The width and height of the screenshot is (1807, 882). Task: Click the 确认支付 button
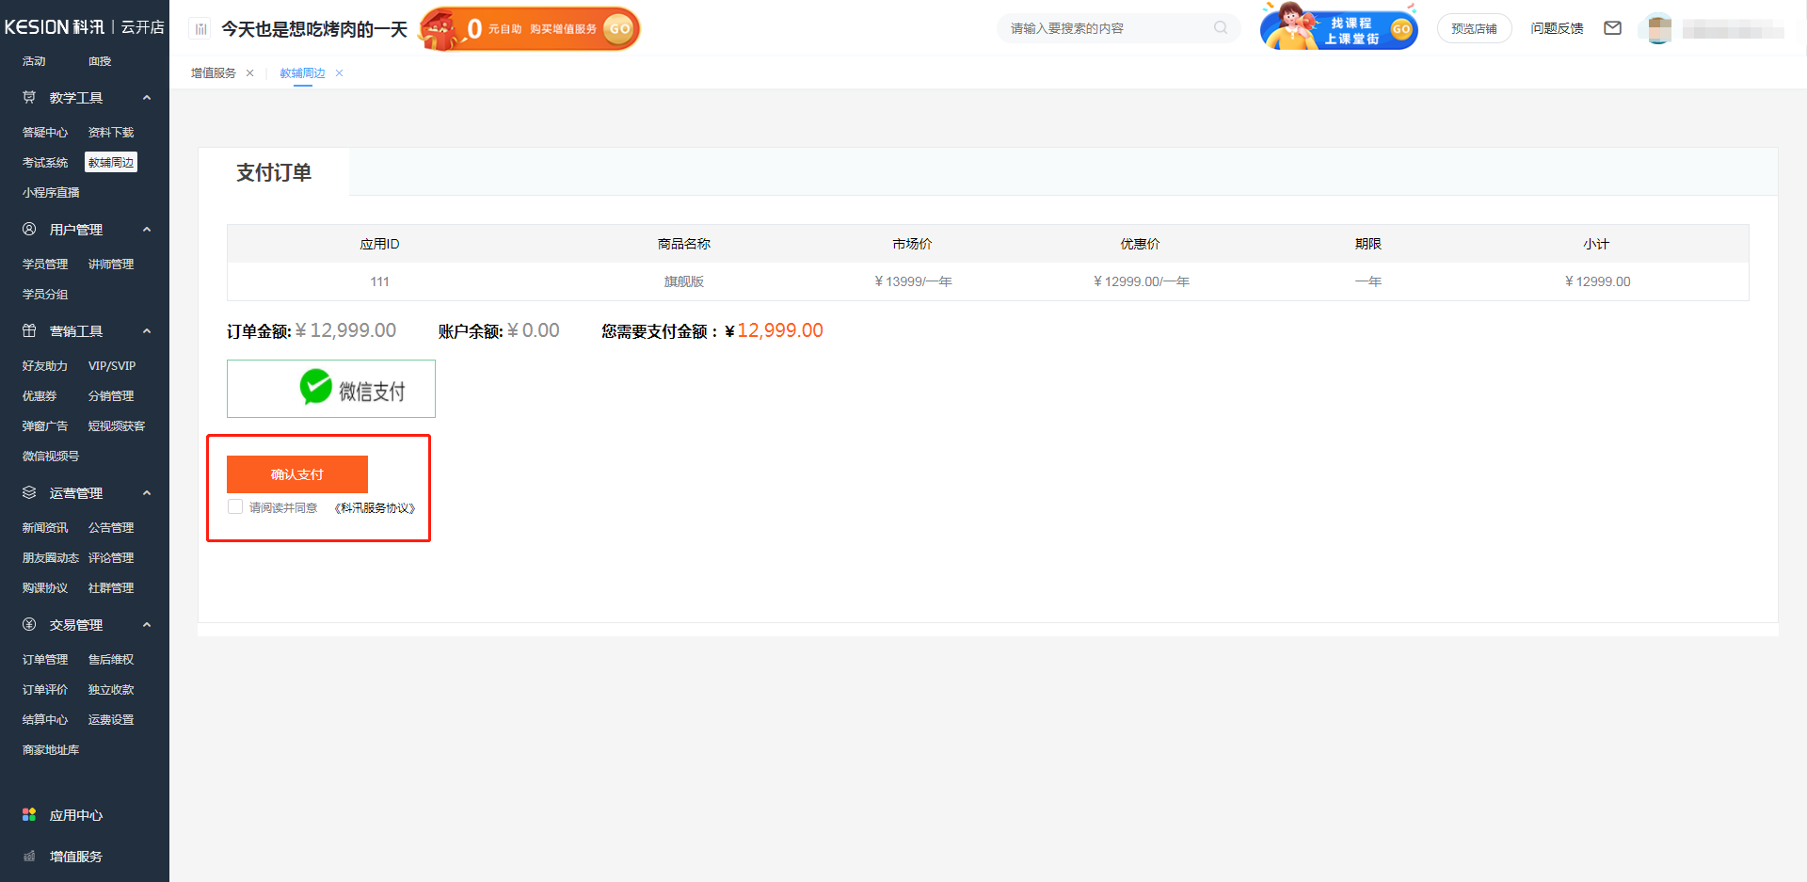297,474
